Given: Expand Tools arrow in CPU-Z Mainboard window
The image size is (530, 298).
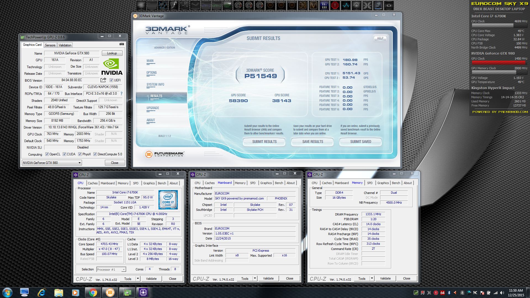Looking at the screenshot, I should [255, 278].
